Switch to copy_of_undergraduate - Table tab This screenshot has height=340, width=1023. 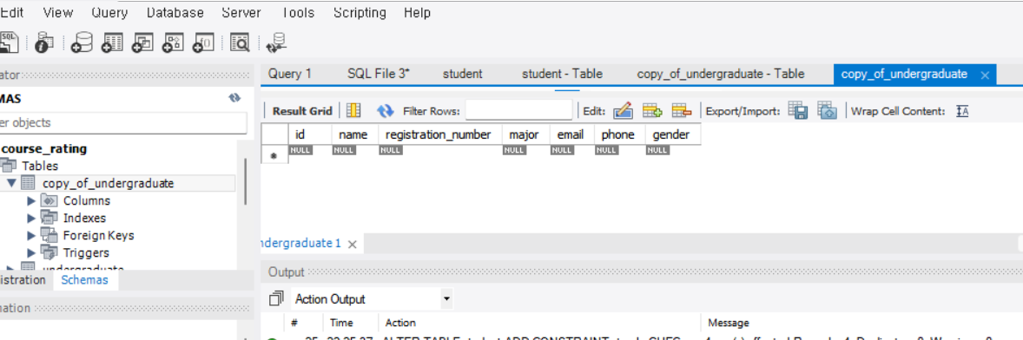(x=720, y=75)
